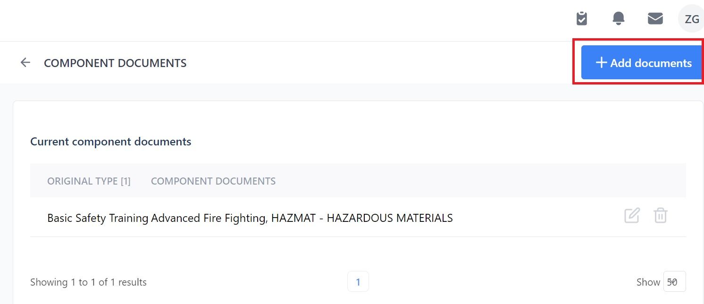Sort by the ORIGINAL TYPE [1] column
This screenshot has height=304, width=704.
tap(89, 181)
